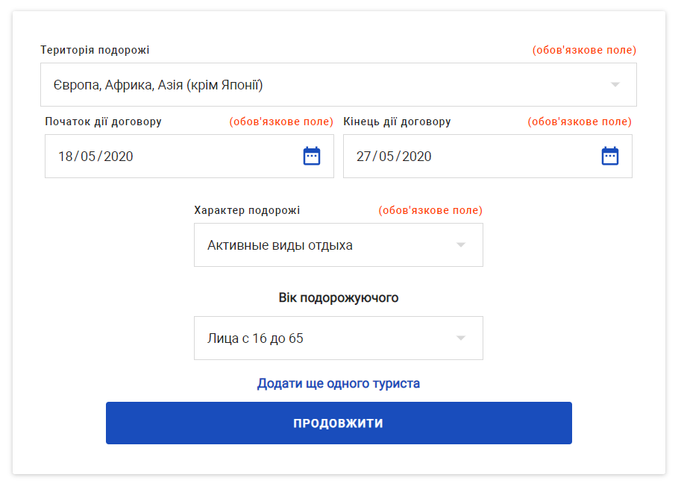
Task: Click the 'Початок дії договору' label
Action: [103, 122]
